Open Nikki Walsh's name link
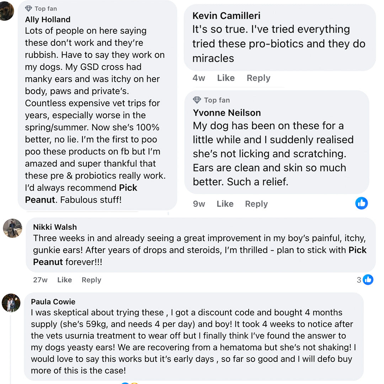Viewport: 384px width, 384px height. pos(55,227)
